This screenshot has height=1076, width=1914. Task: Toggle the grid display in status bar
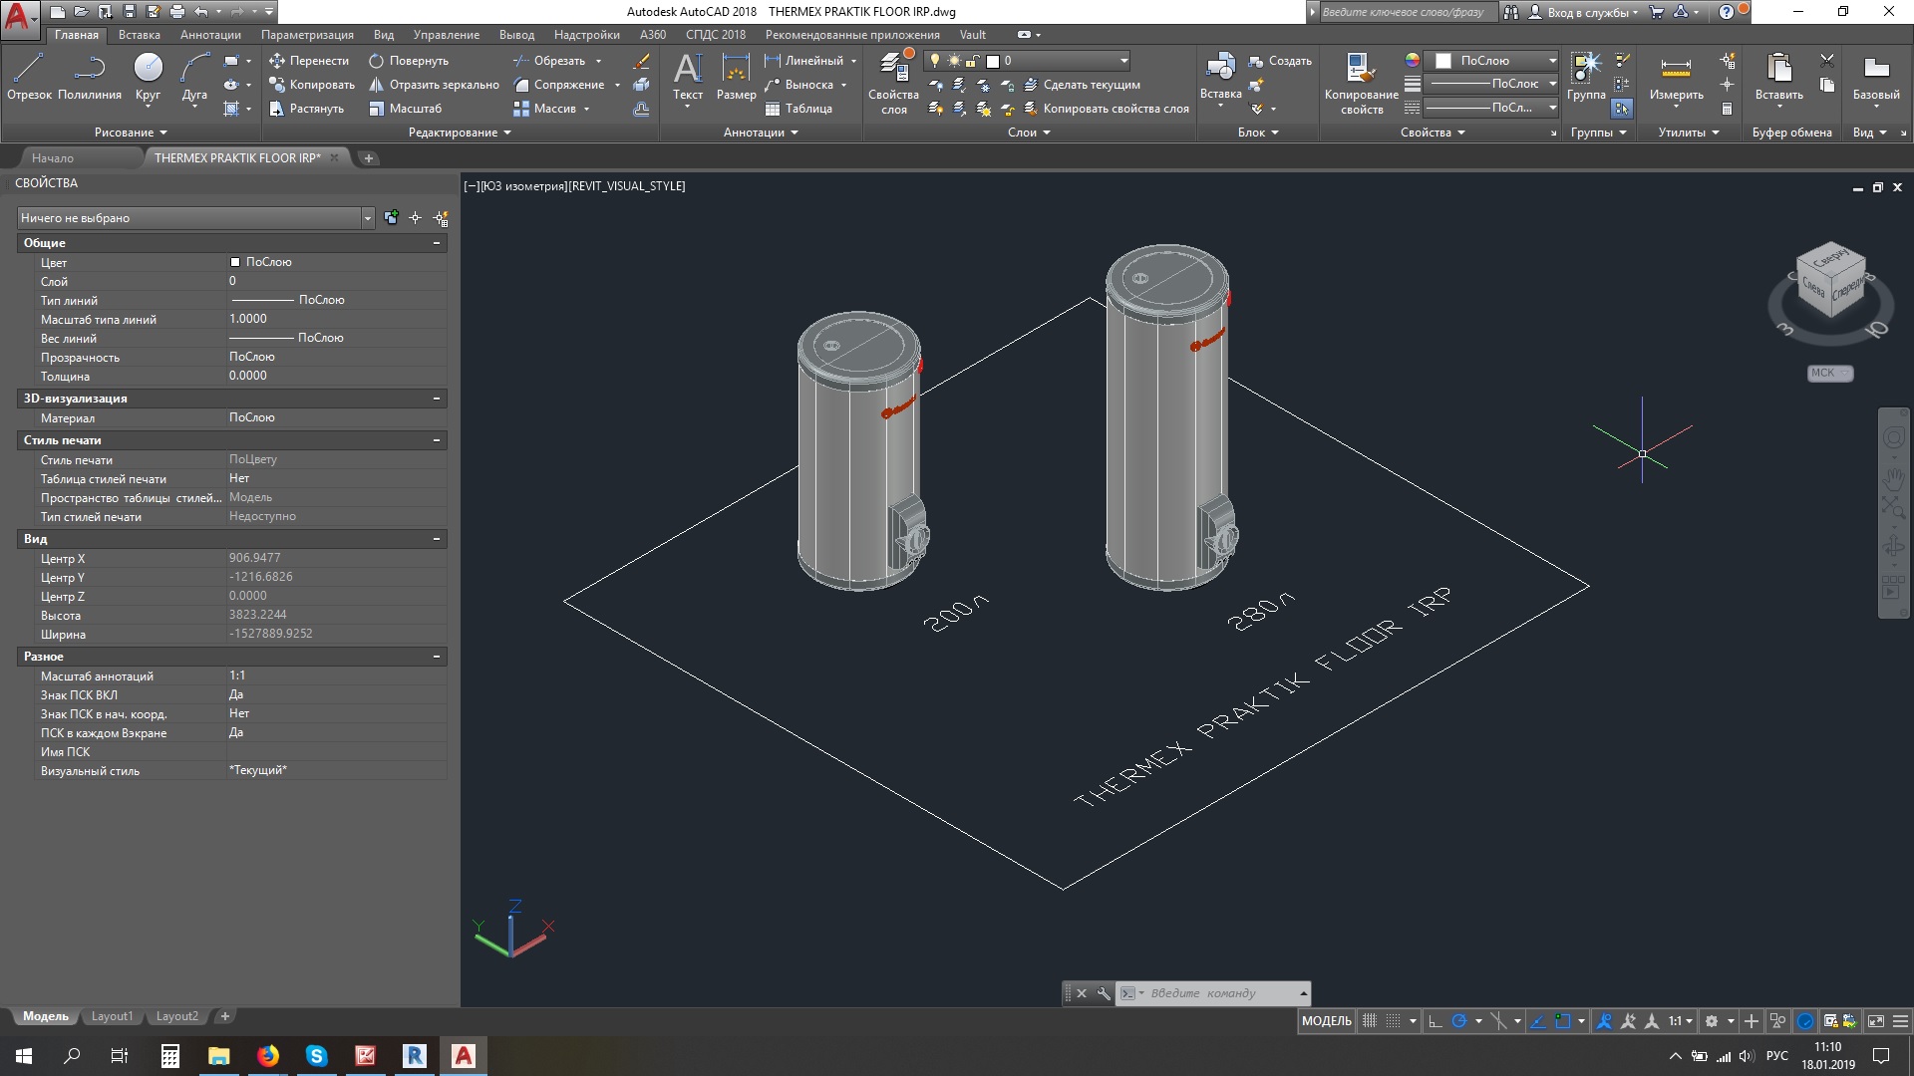1370,1021
